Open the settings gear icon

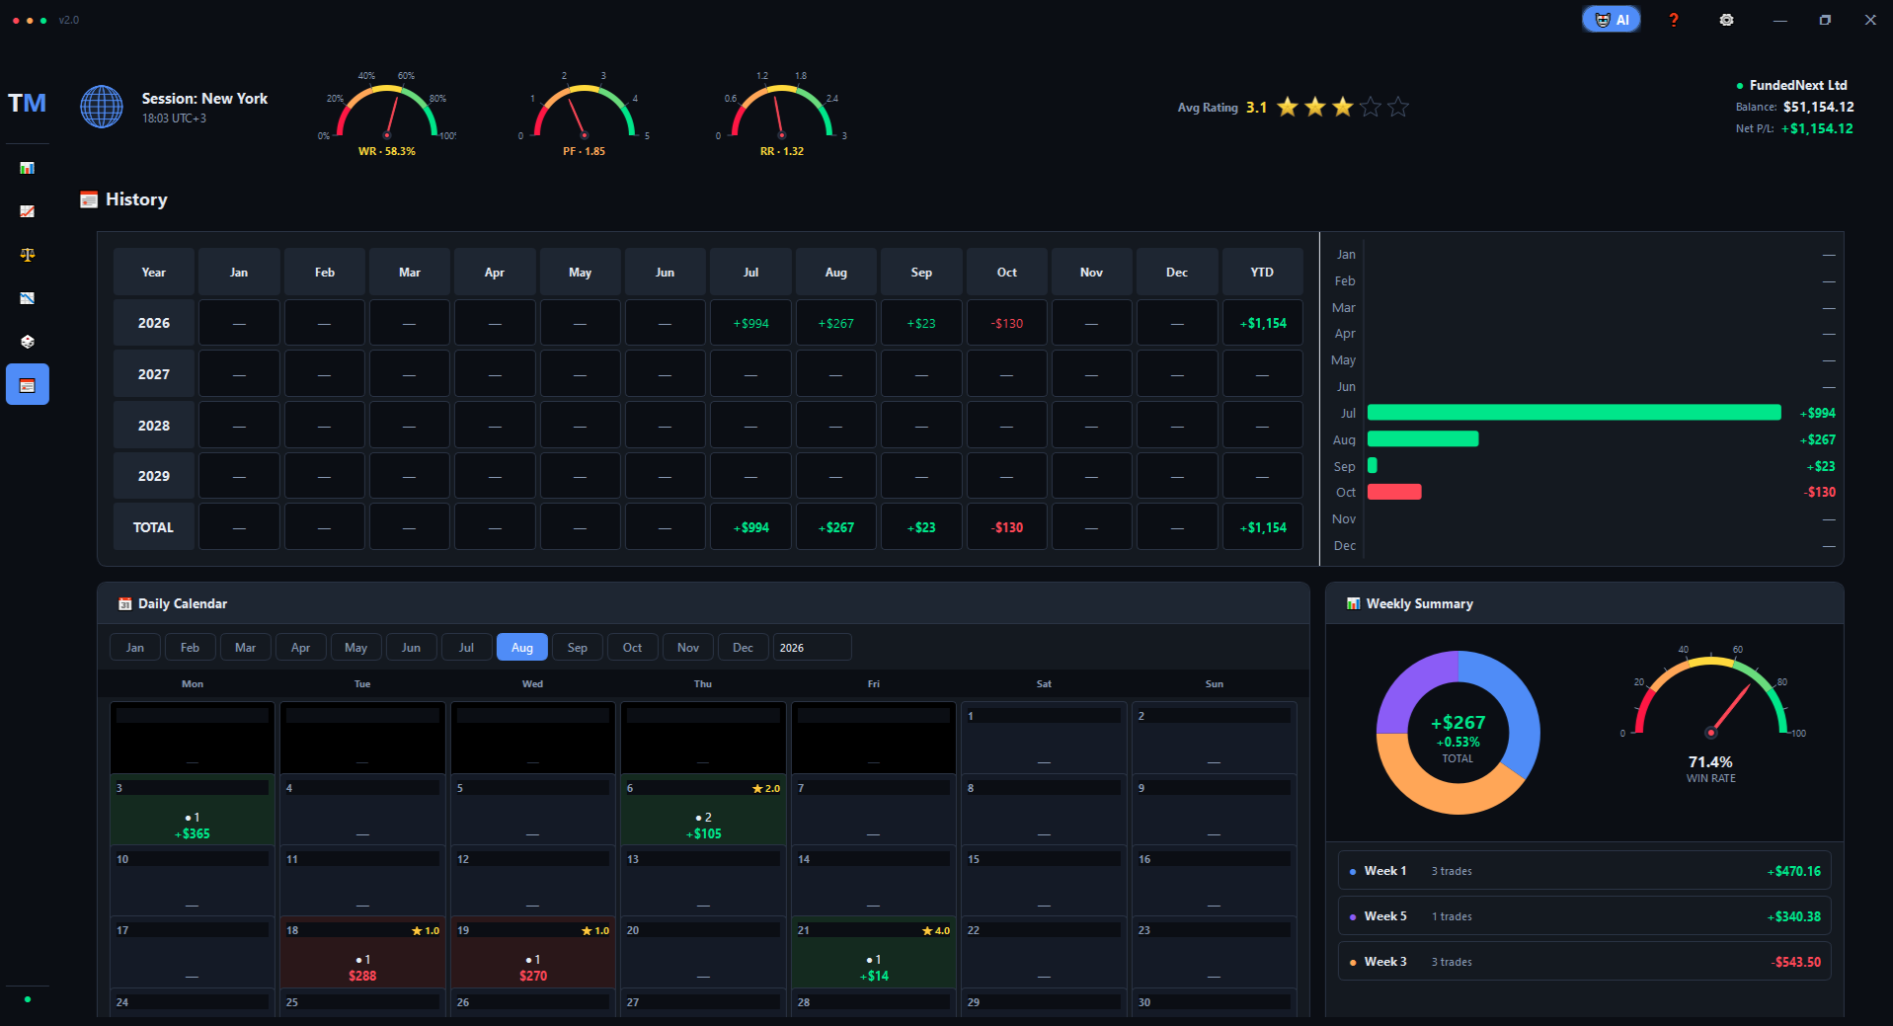[1726, 20]
